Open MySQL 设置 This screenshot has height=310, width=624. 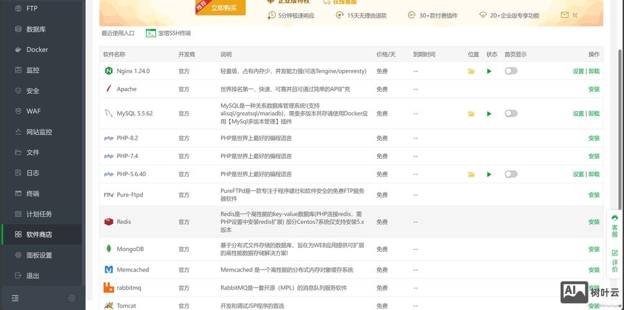[x=578, y=113]
